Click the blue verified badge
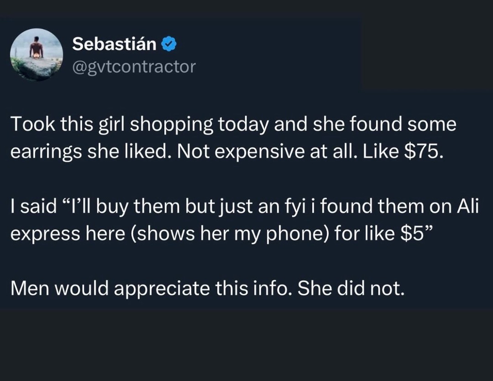The height and width of the screenshot is (381, 493). (x=169, y=44)
